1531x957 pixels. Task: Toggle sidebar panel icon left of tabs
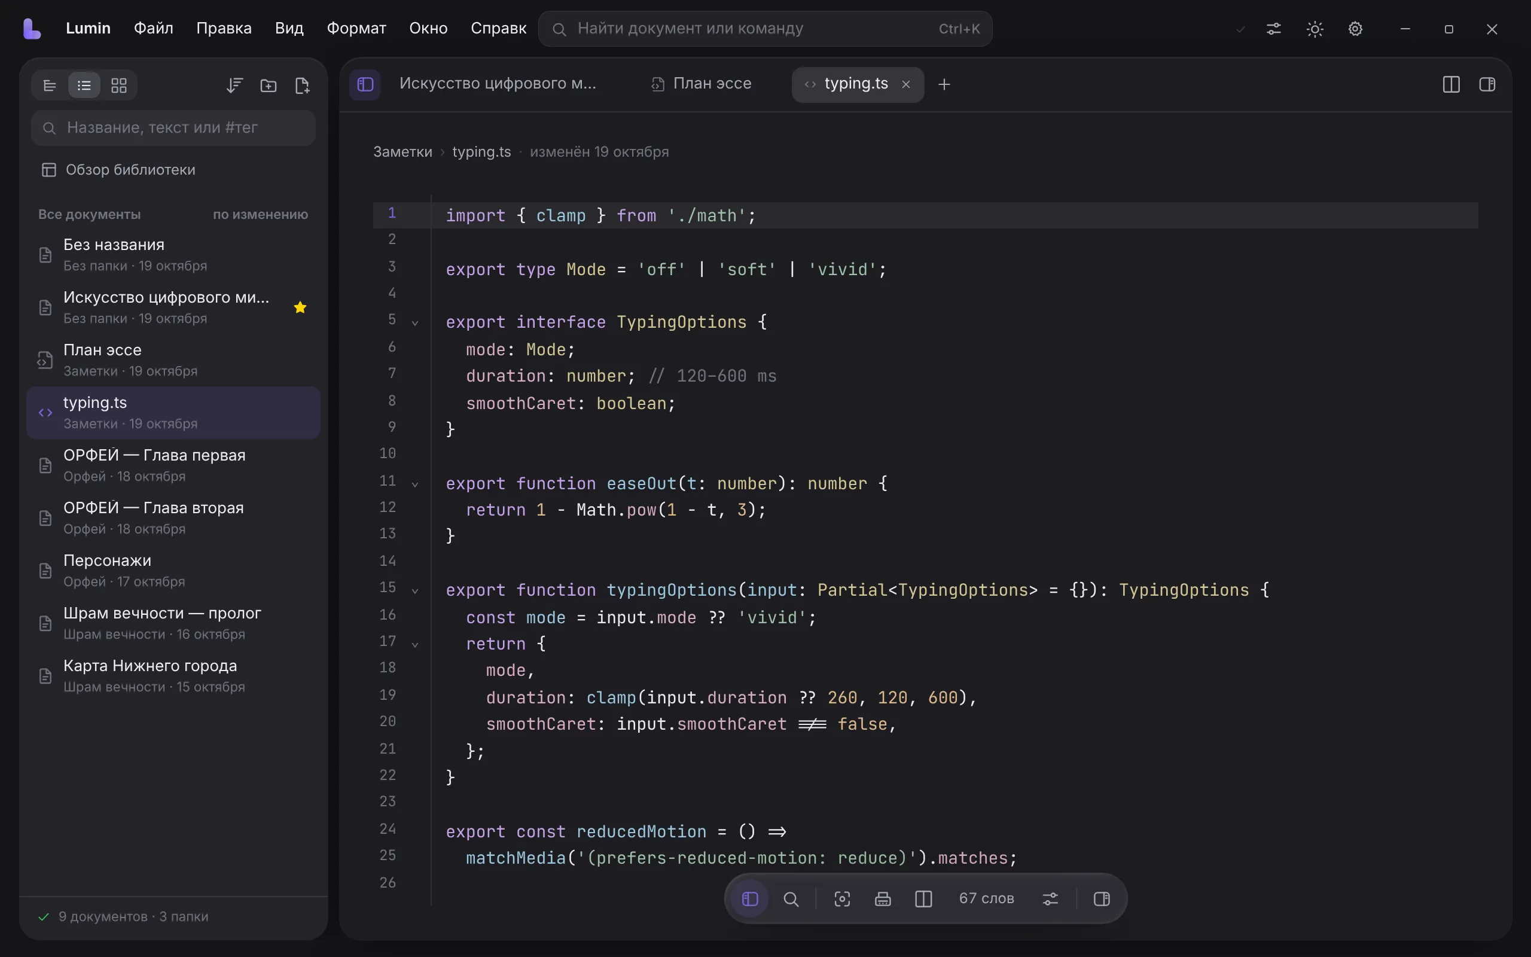[365, 84]
